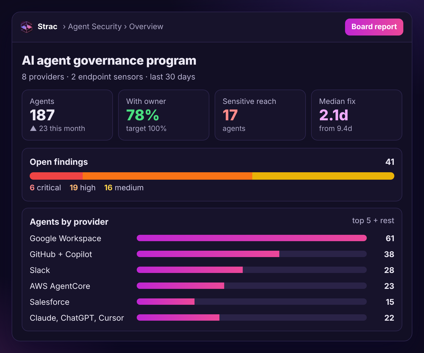Click the AWS AgentCore progress bar
This screenshot has height=353, width=424.
252,286
